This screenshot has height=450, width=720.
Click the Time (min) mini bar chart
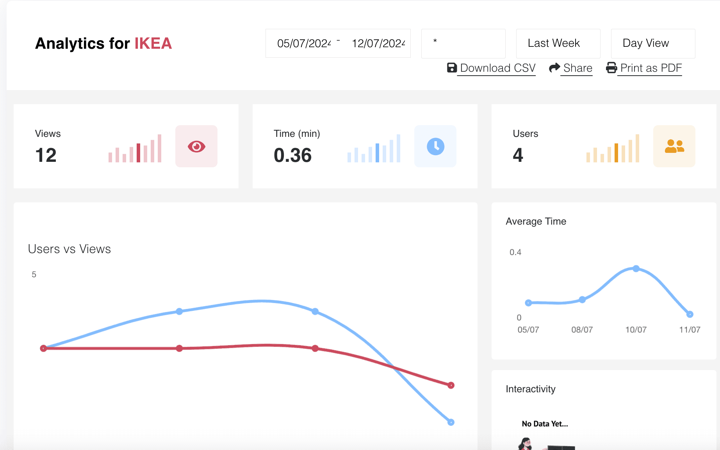pyautogui.click(x=374, y=148)
